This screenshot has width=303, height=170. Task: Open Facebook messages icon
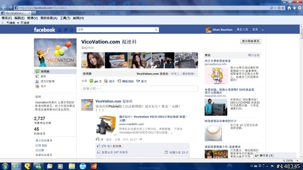click(66, 30)
